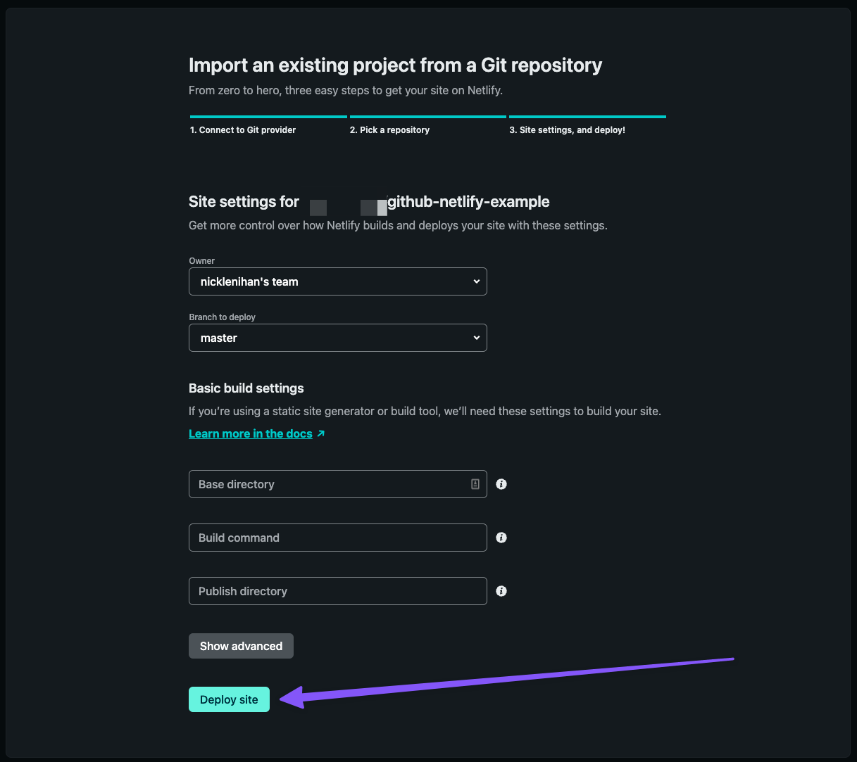Image resolution: width=857 pixels, height=762 pixels.
Task: Click the chevron arrow on the master branch select
Action: [477, 338]
